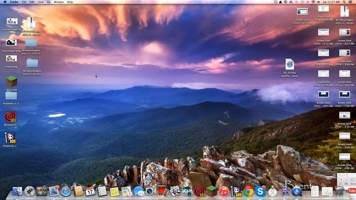Open the Edit menu
356x200 pixels.
click(32, 2)
